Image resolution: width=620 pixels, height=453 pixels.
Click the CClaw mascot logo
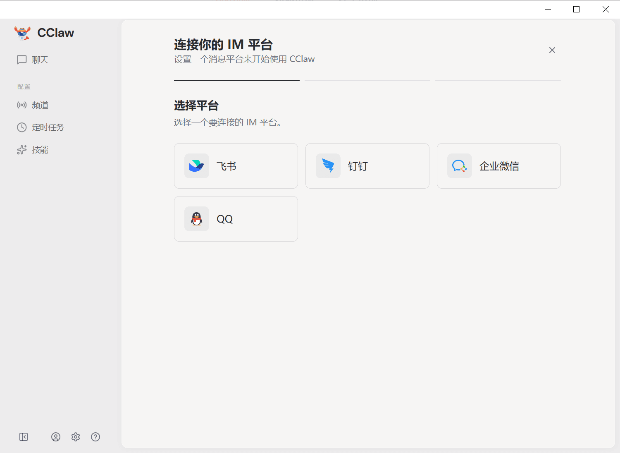tap(22, 33)
